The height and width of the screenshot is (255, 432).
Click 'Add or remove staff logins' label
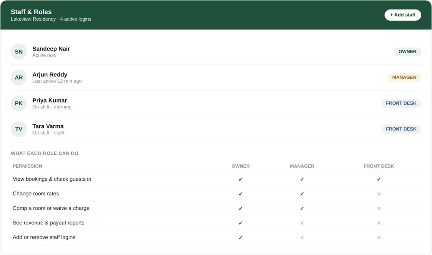pyautogui.click(x=44, y=237)
